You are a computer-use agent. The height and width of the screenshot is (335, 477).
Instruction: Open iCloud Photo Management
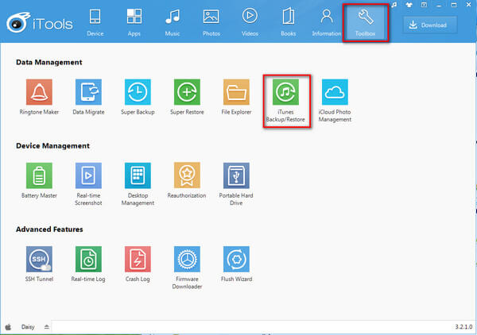coord(335,92)
